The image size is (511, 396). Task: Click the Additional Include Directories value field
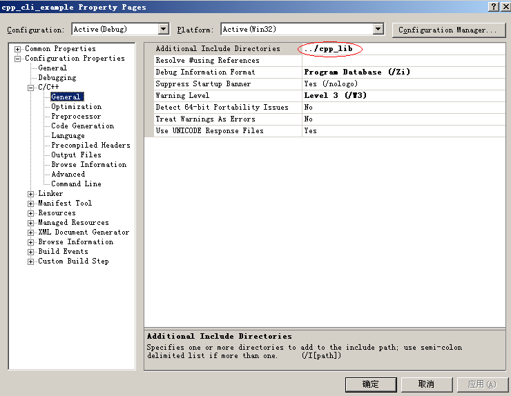[403, 49]
